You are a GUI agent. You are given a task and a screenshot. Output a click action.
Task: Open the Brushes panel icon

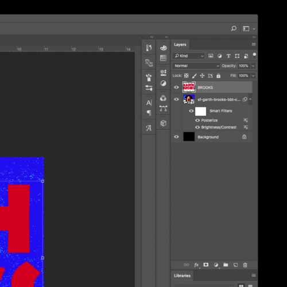click(x=149, y=77)
